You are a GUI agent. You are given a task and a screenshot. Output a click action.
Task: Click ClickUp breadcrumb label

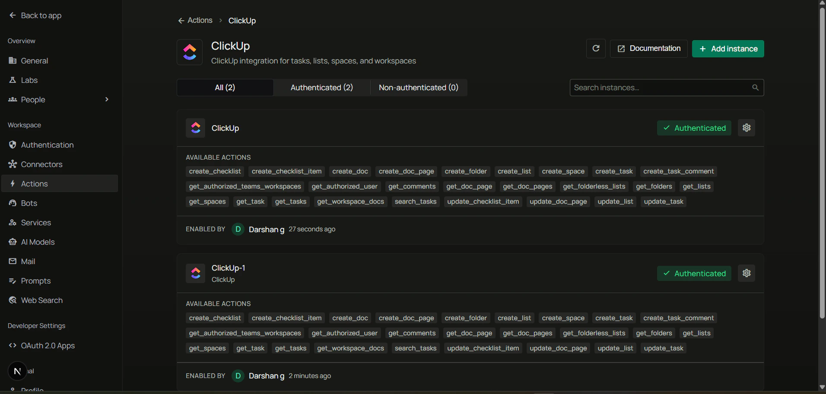[242, 21]
